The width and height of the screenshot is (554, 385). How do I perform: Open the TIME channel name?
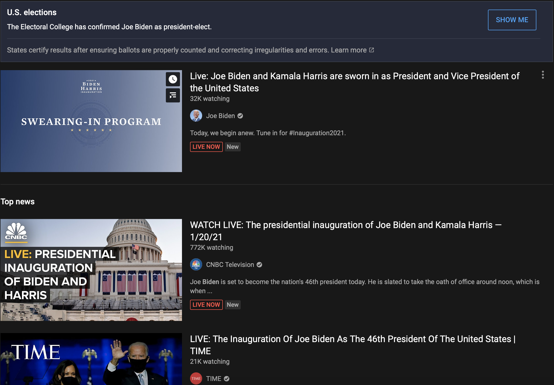pos(214,379)
